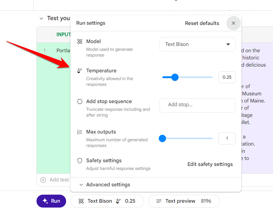The height and width of the screenshot is (209, 273).
Task: Click the Safety settings shield icon
Action: (x=80, y=160)
